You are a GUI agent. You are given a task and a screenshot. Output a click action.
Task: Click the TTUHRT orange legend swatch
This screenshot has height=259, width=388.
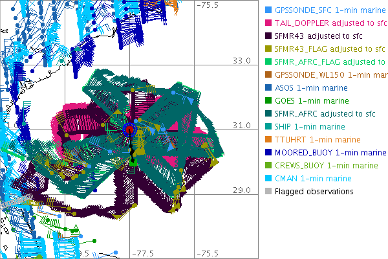[x=267, y=140]
